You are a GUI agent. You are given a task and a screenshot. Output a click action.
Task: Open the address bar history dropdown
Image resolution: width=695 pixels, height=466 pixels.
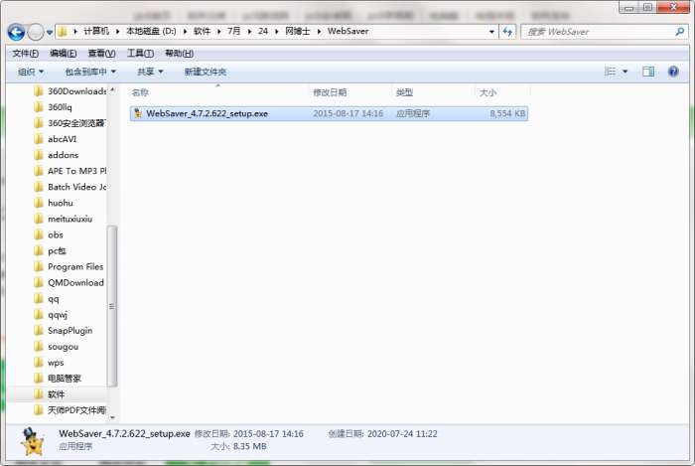pyautogui.click(x=491, y=32)
